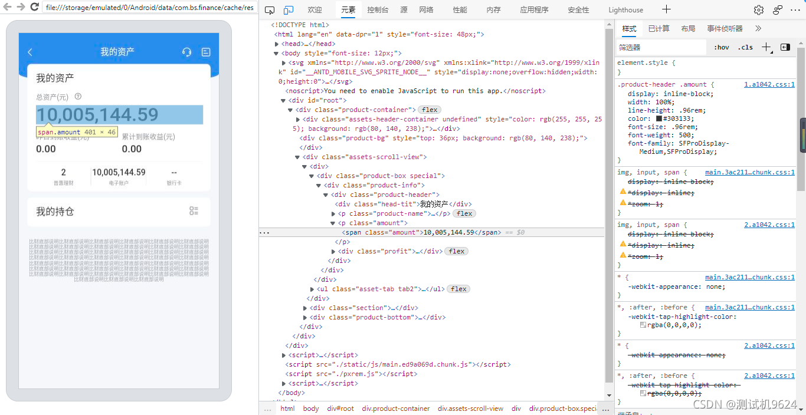Switch to the 布局 tab
806x415 pixels.
tap(688, 28)
